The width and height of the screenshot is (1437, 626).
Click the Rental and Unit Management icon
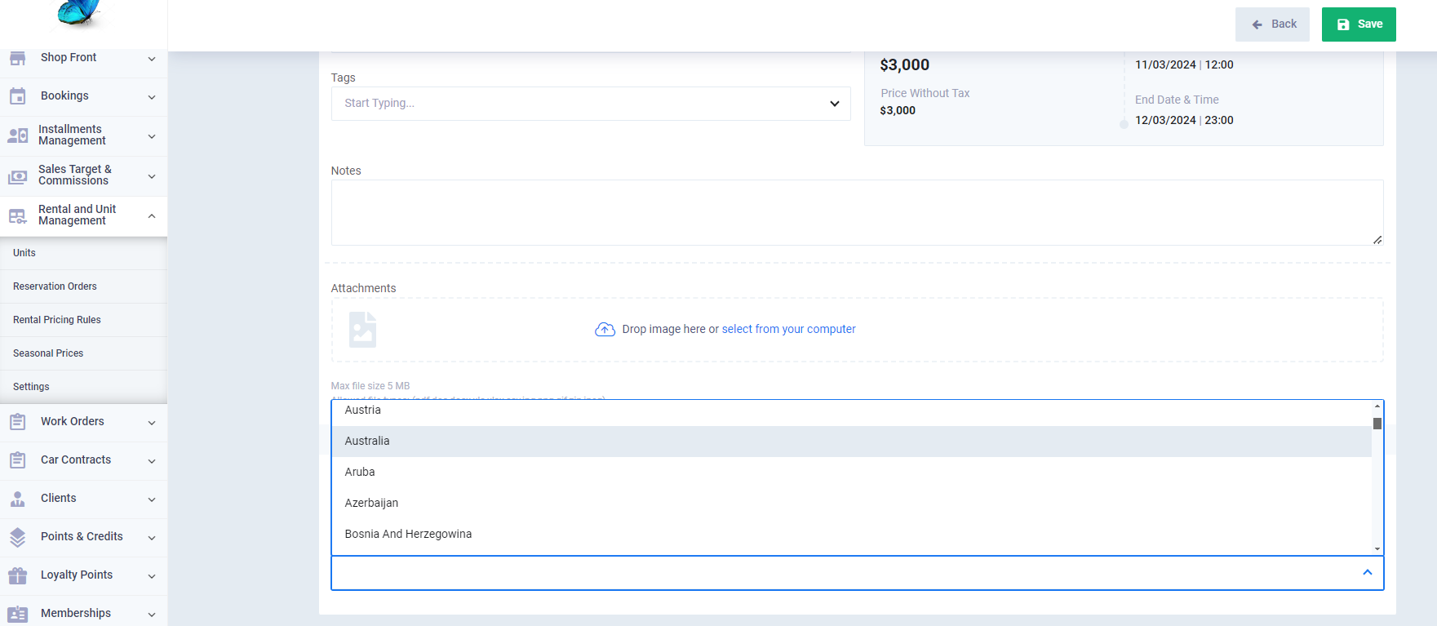tap(17, 216)
